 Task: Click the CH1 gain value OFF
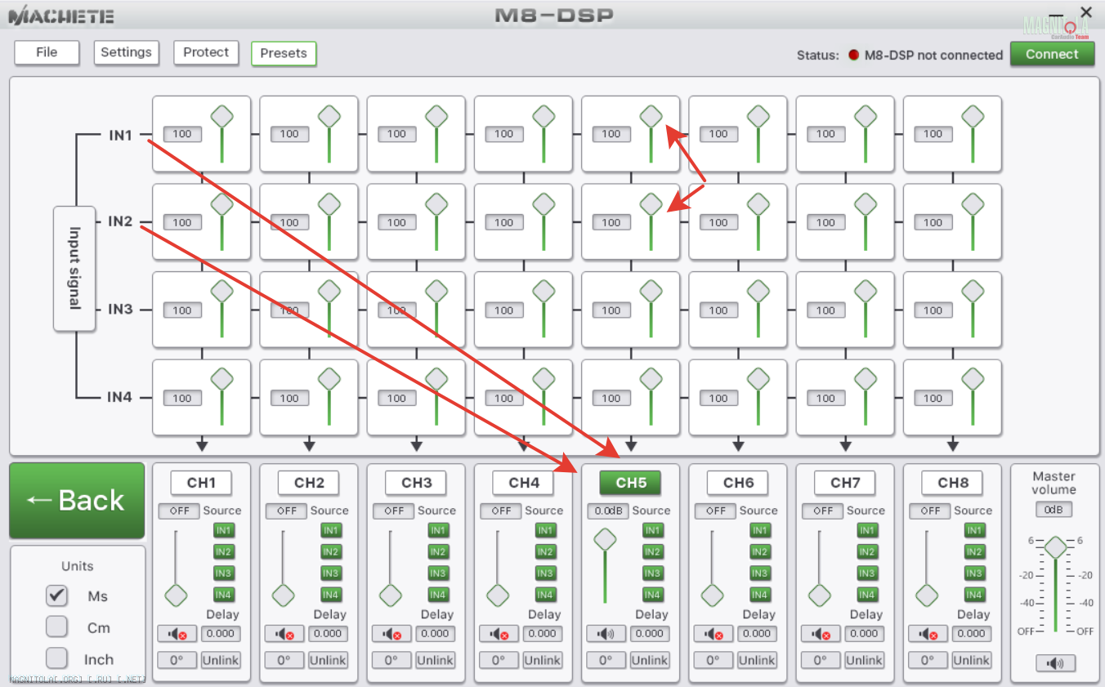(178, 511)
